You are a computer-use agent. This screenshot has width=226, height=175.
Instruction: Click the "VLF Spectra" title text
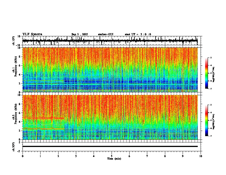click(32, 34)
